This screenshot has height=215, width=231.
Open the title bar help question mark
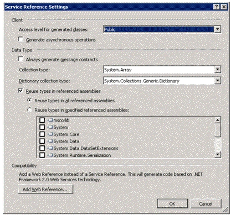pyautogui.click(x=217, y=7)
